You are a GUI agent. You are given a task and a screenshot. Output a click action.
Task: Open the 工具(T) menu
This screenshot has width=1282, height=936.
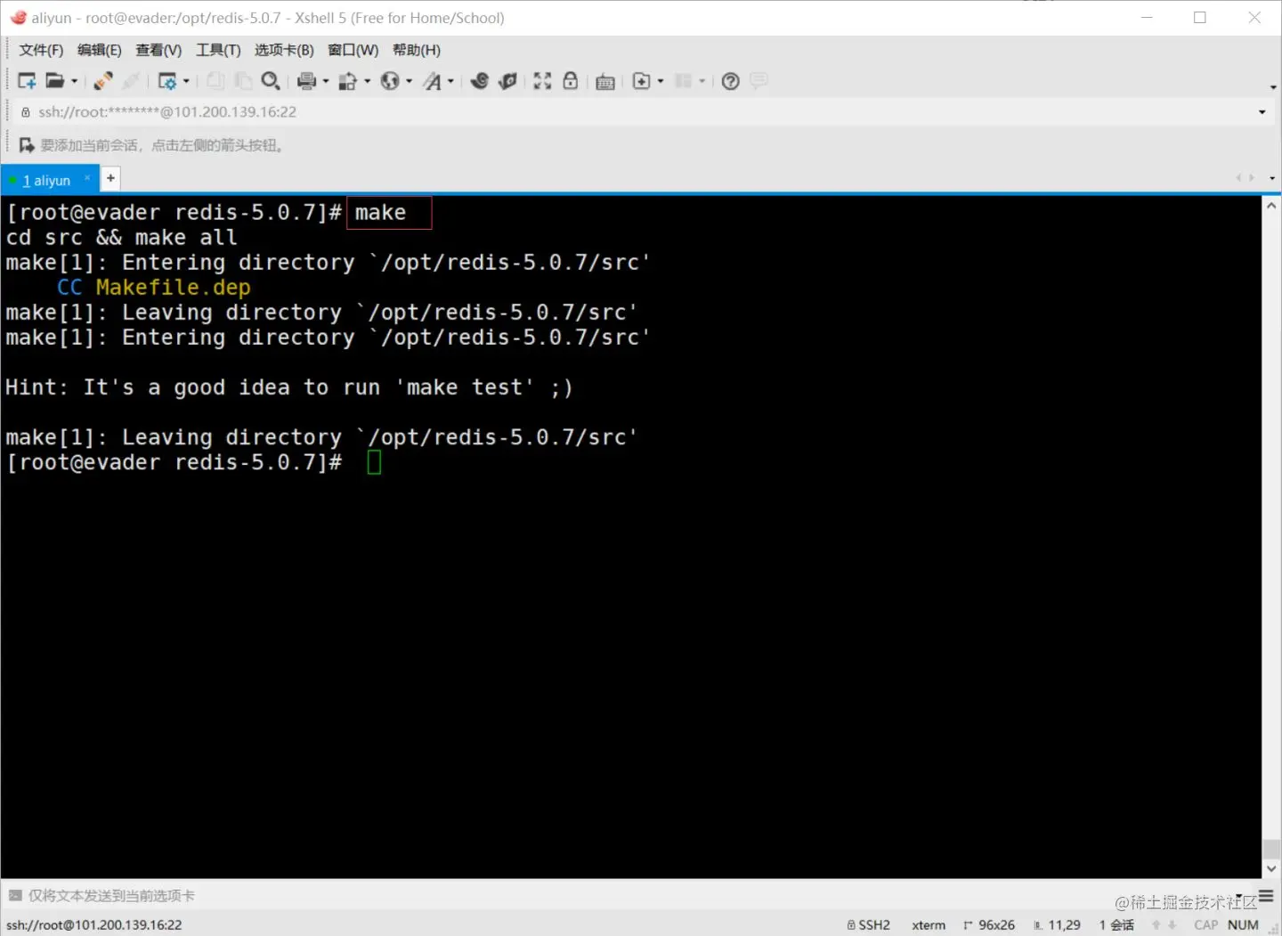(218, 50)
